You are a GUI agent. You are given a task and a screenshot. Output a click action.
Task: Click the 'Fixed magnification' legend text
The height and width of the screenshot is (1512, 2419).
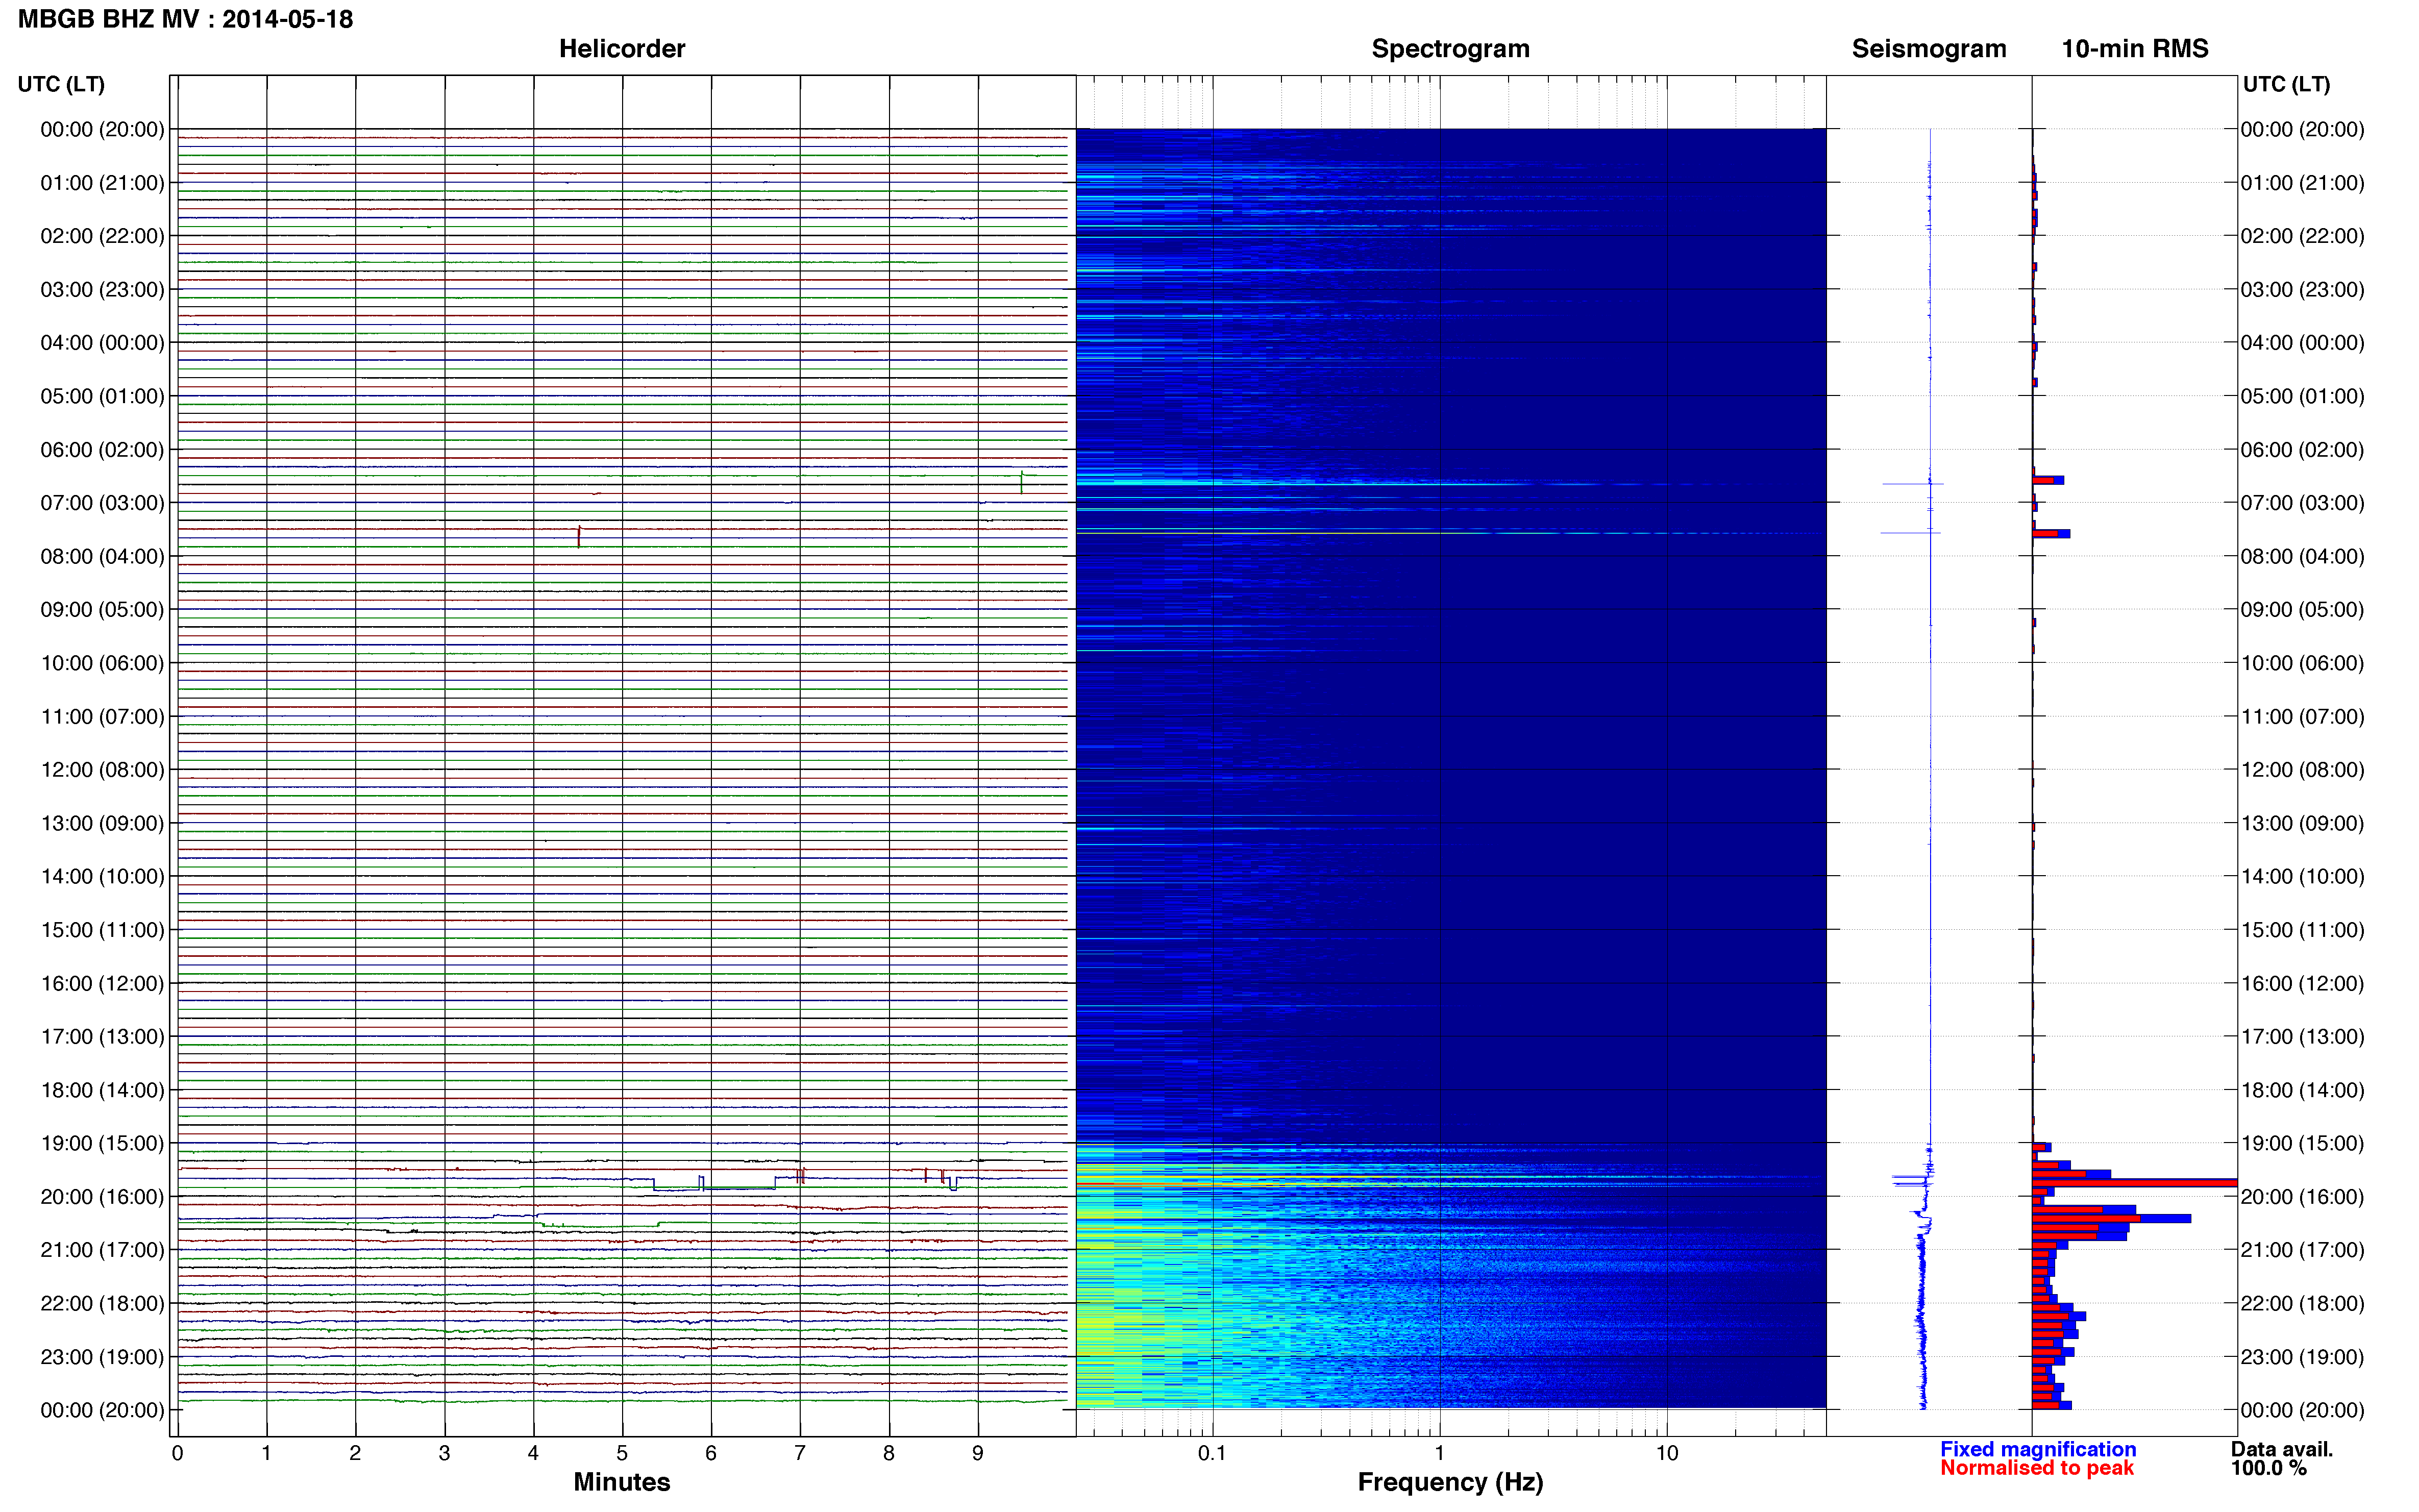coord(2038,1449)
